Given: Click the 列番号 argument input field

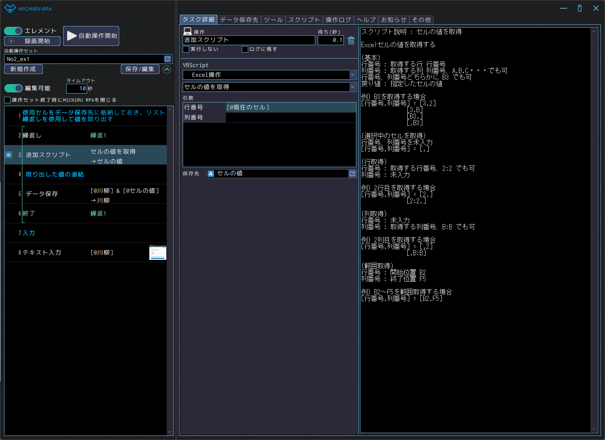Looking at the screenshot, I should 290,118.
